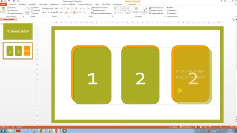
Task: Switch to Slide Sorter view in status bar
Action: point(201,127)
